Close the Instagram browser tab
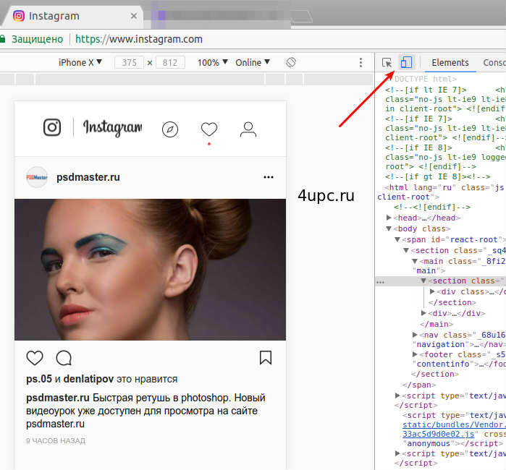The image size is (506, 470). coord(134,16)
